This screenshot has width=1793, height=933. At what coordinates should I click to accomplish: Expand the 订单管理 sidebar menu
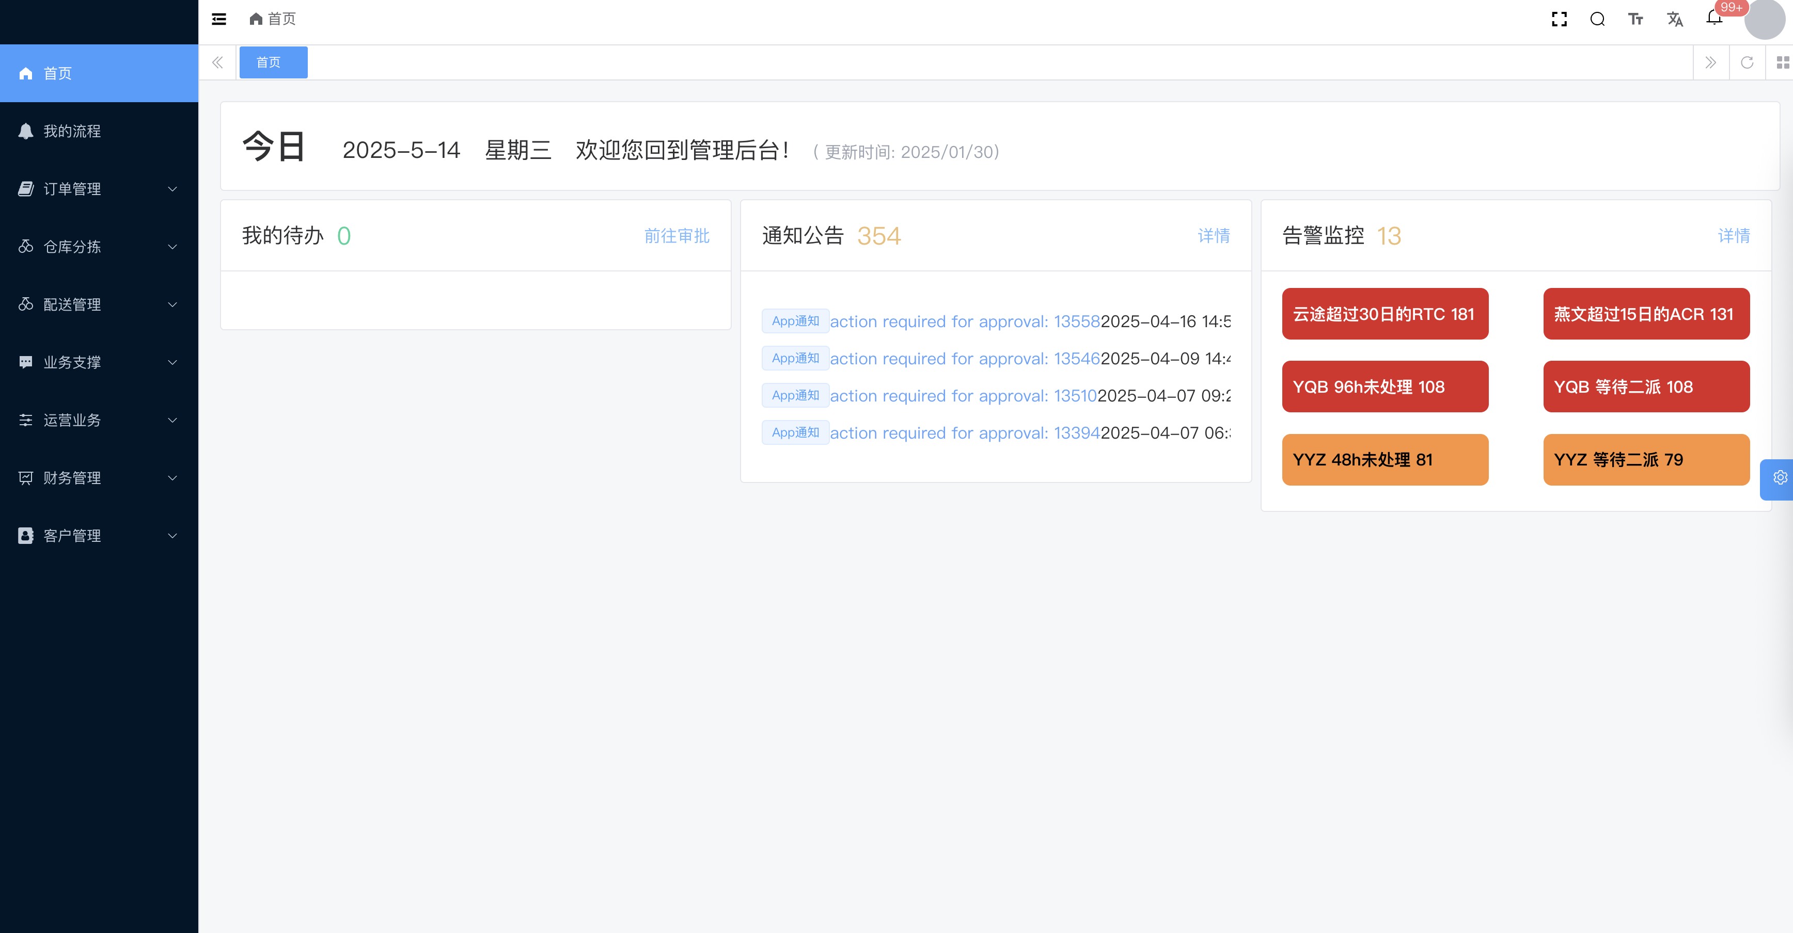[99, 188]
